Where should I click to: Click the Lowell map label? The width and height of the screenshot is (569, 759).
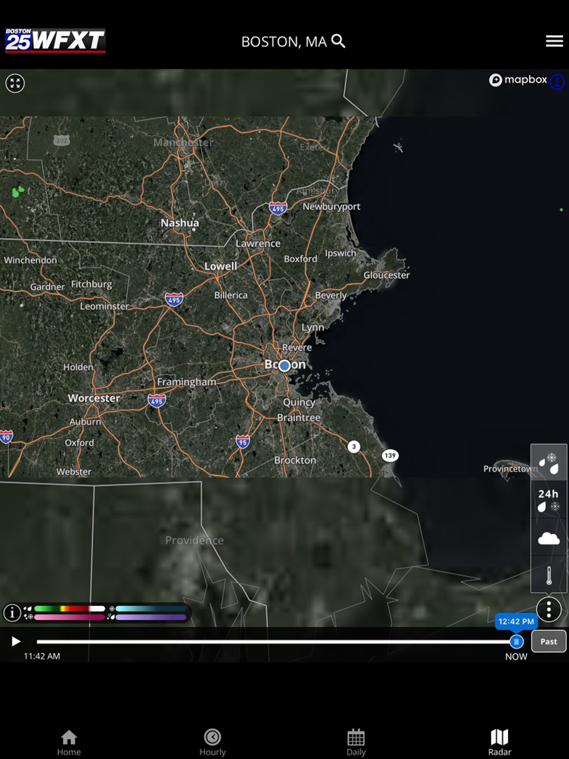(x=221, y=266)
